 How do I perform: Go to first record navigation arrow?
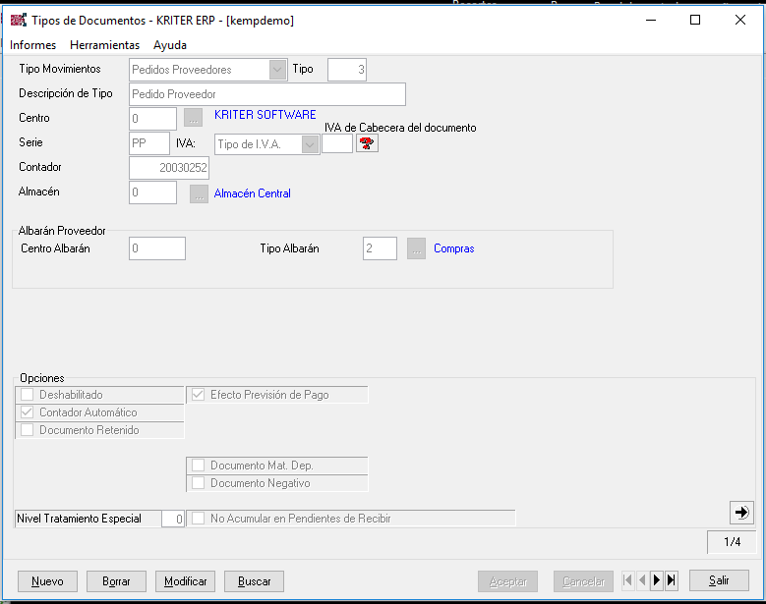[x=628, y=580]
